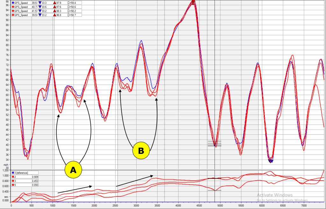This screenshot has width=326, height=209.
Task: Select the yellow B annotation circle
Action: pos(141,151)
